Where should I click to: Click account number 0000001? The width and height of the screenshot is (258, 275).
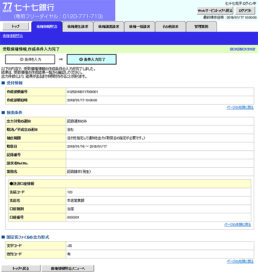pyautogui.click(x=73, y=218)
